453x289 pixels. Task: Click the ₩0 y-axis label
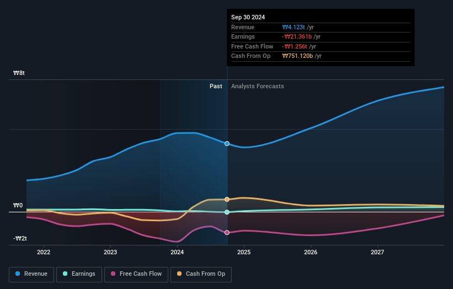pos(18,205)
